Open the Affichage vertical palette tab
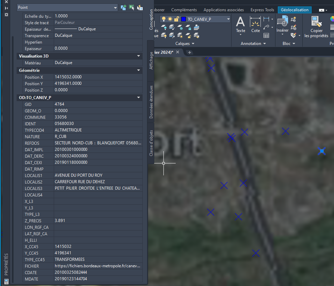 coord(151,61)
